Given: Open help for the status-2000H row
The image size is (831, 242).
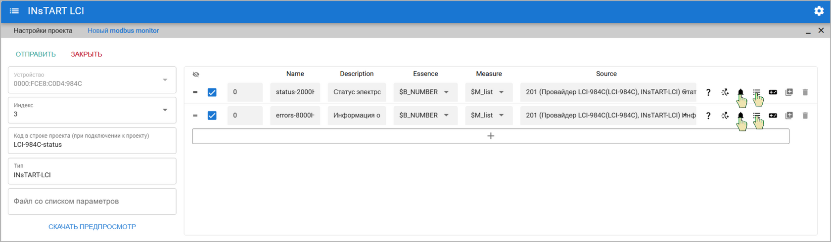Looking at the screenshot, I should [x=708, y=92].
